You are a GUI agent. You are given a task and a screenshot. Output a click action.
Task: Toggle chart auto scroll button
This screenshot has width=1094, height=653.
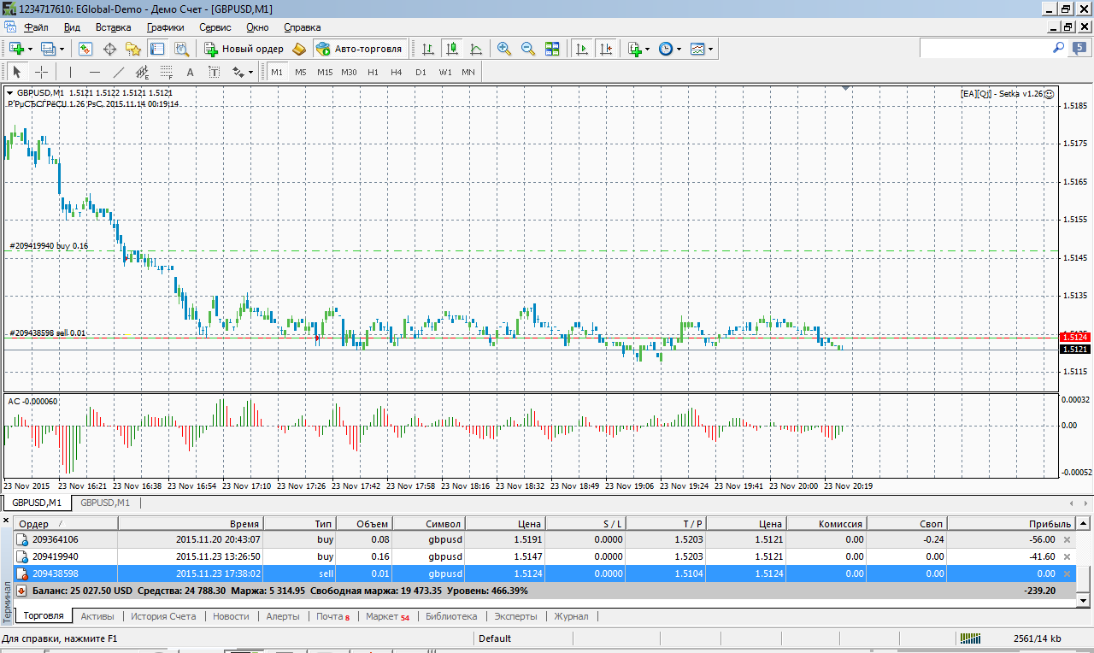point(583,49)
